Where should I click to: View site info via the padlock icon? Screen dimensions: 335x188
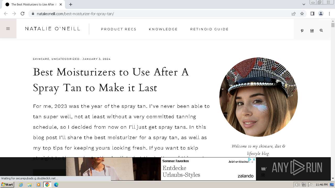click(x=33, y=14)
